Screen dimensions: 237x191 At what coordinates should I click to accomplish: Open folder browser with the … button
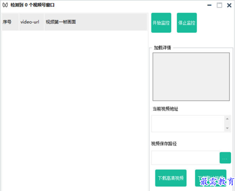(225, 158)
